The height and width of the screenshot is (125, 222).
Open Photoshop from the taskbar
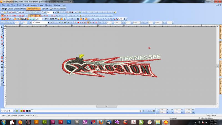(x=69, y=122)
